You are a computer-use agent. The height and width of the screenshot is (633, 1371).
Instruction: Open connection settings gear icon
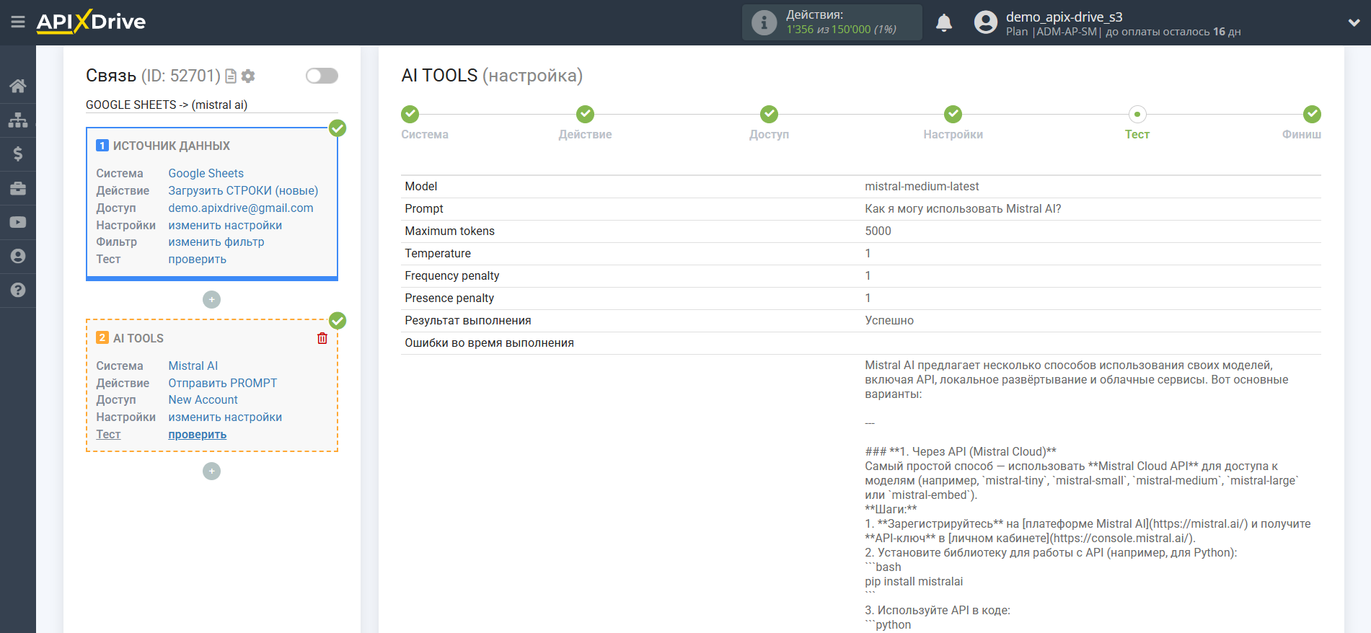click(x=248, y=76)
